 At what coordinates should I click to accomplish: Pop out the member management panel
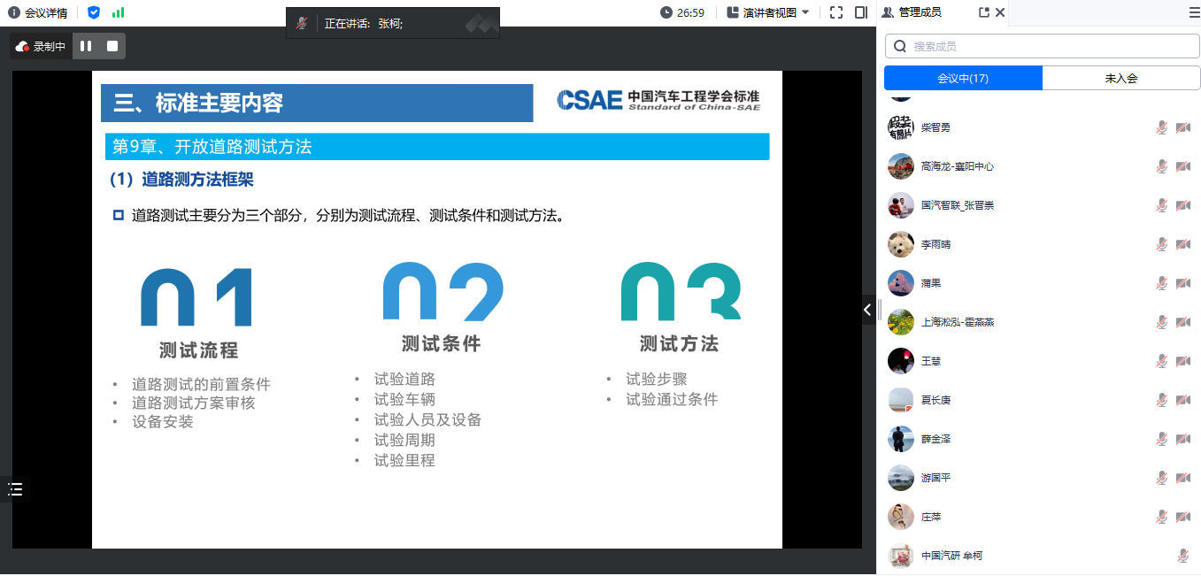983,12
